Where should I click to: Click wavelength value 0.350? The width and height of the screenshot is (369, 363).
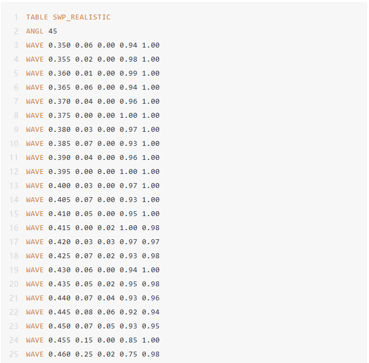point(59,45)
